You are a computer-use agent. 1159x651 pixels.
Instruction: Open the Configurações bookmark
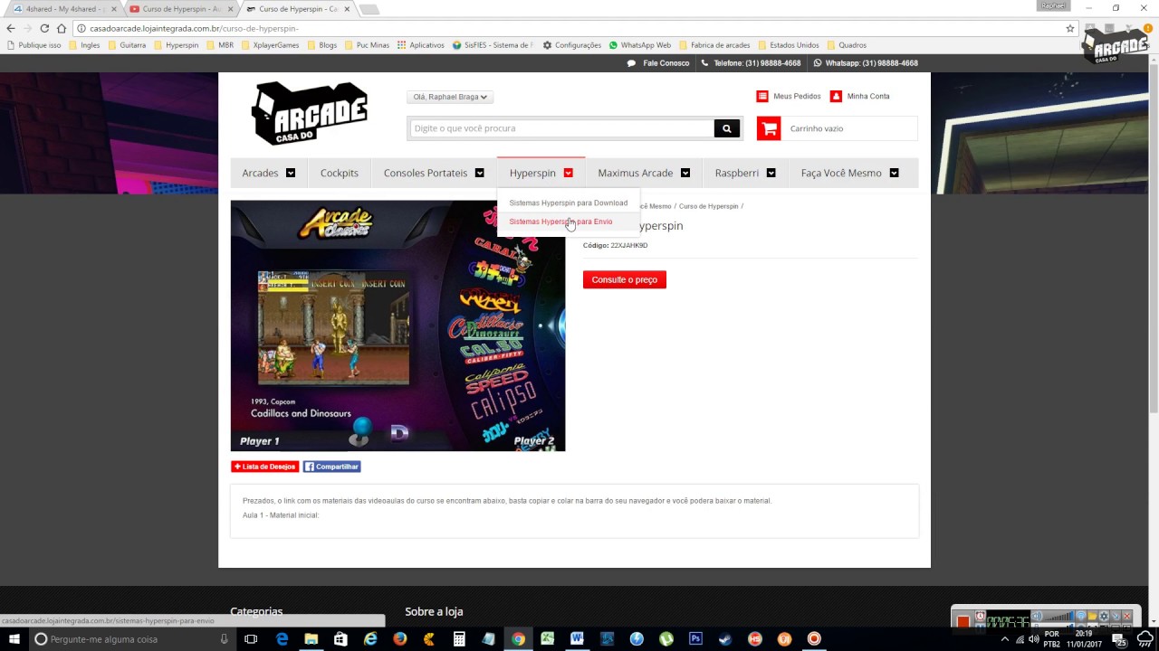coord(572,45)
